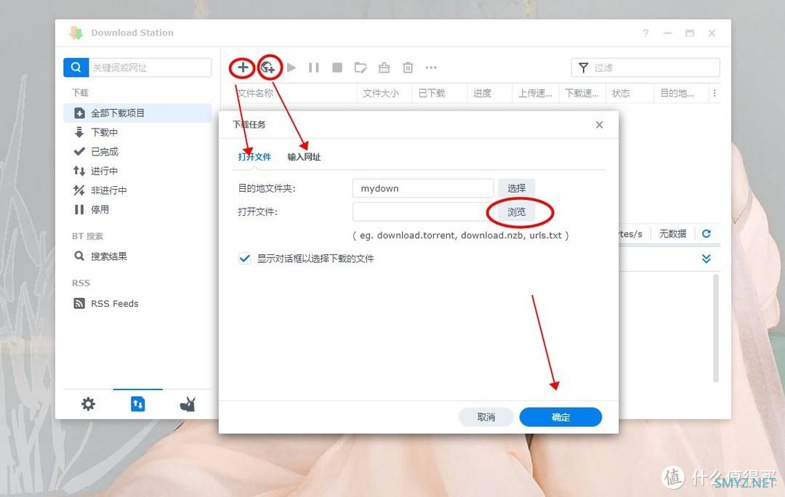785x497 pixels.
Task: Maximize the Download Station window
Action: pos(690,33)
